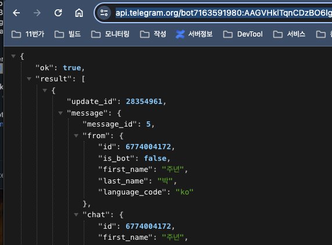Open the site information tune icon
Screen dimensions: 332x245
(x=104, y=13)
